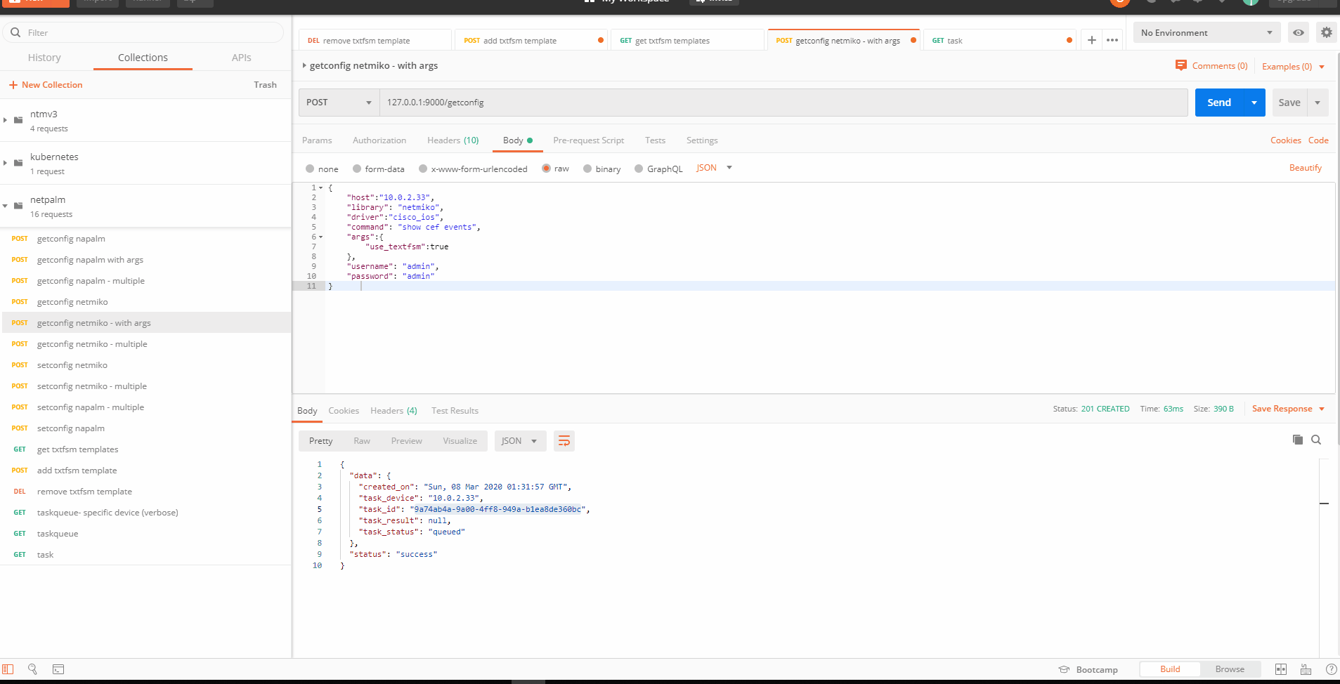Image resolution: width=1340 pixels, height=684 pixels.
Task: Click the plus icon for New Collection
Action: [x=13, y=85]
